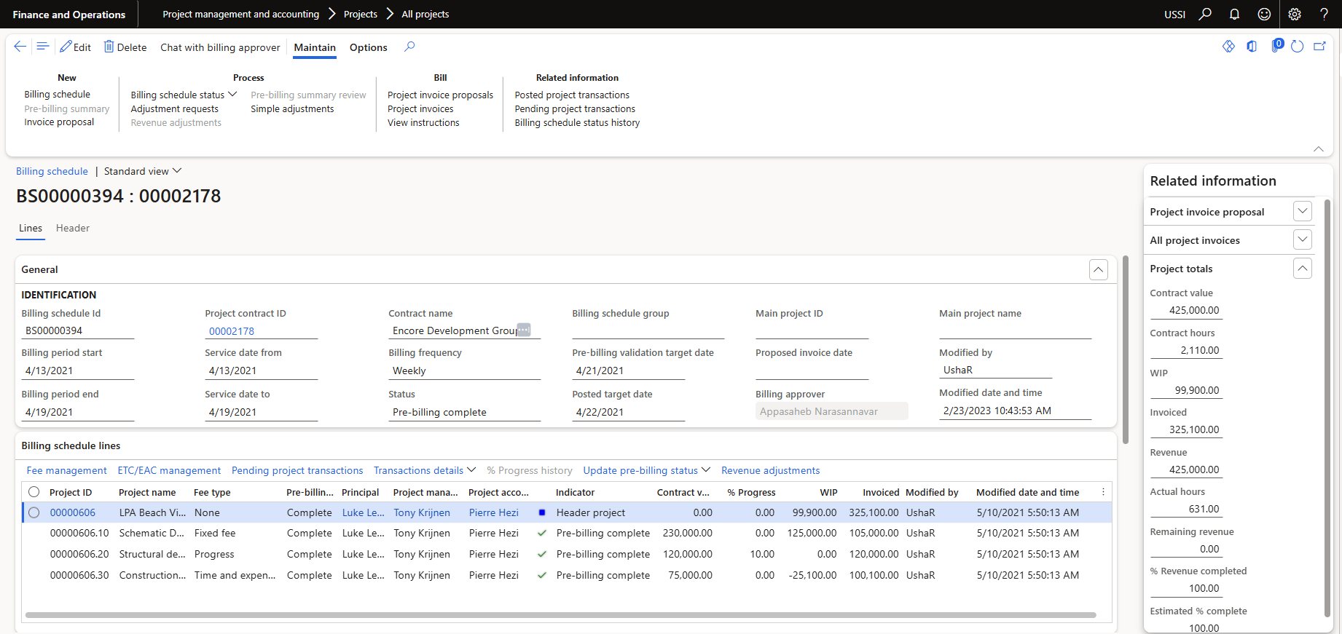Click the refresh page icon
1342x634 pixels.
point(1297,47)
